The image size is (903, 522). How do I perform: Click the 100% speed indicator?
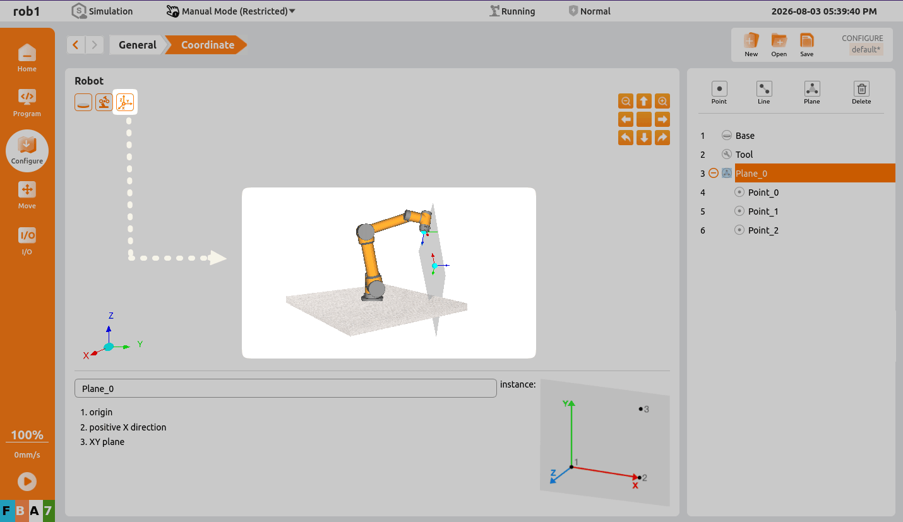pos(27,435)
